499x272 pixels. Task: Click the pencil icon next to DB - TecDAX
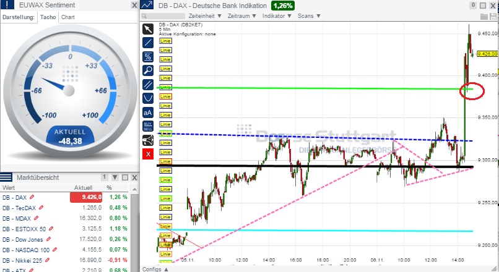pyautogui.click(x=41, y=208)
